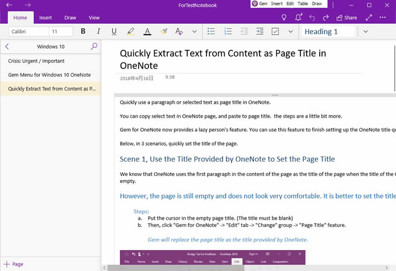Expand more font formatting options
396x271 pixels.
[x=194, y=31]
